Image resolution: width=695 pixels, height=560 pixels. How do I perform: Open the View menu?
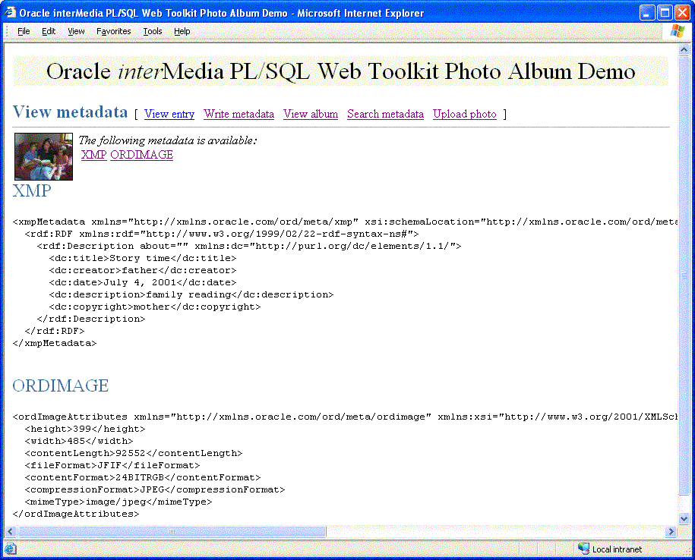pyautogui.click(x=75, y=31)
